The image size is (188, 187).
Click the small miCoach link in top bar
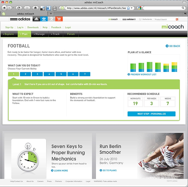113,19
